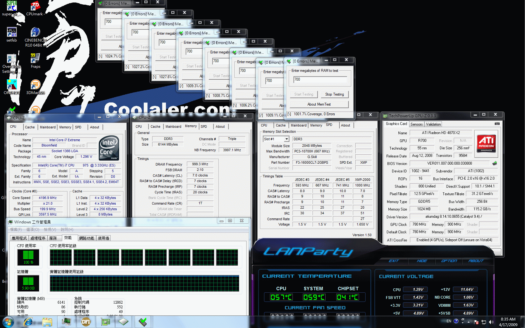Click HIDE in LANParty monitor
This screenshot has width=525, height=328.
point(422,261)
